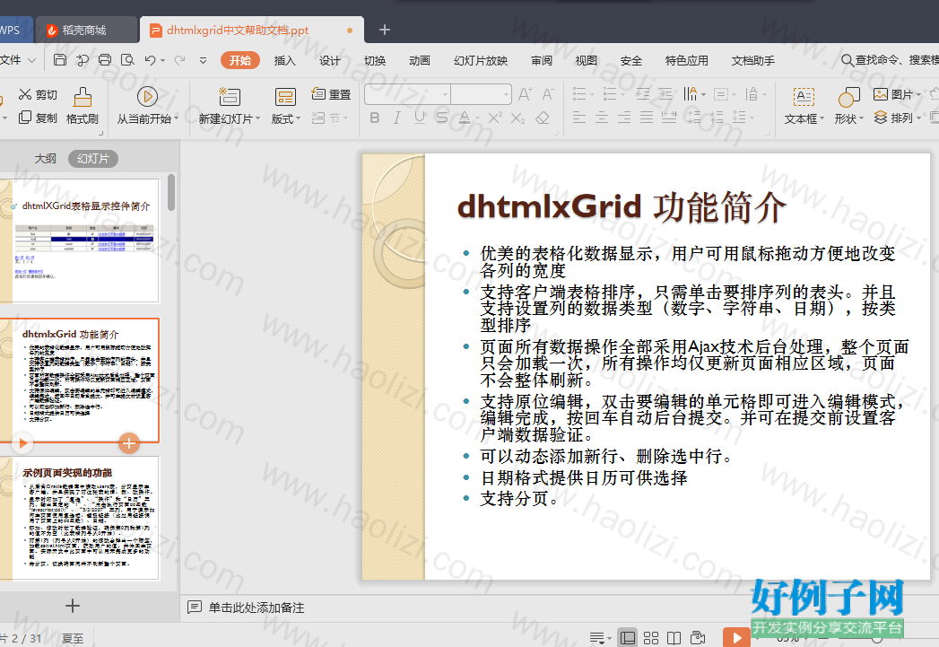Click the Increase Indent icon
Image resolution: width=939 pixels, height=647 pixels.
point(666,94)
